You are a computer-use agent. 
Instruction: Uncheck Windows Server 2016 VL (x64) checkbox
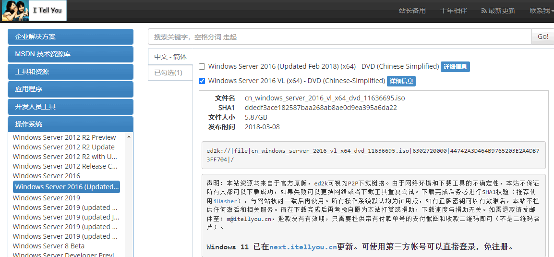tap(202, 81)
